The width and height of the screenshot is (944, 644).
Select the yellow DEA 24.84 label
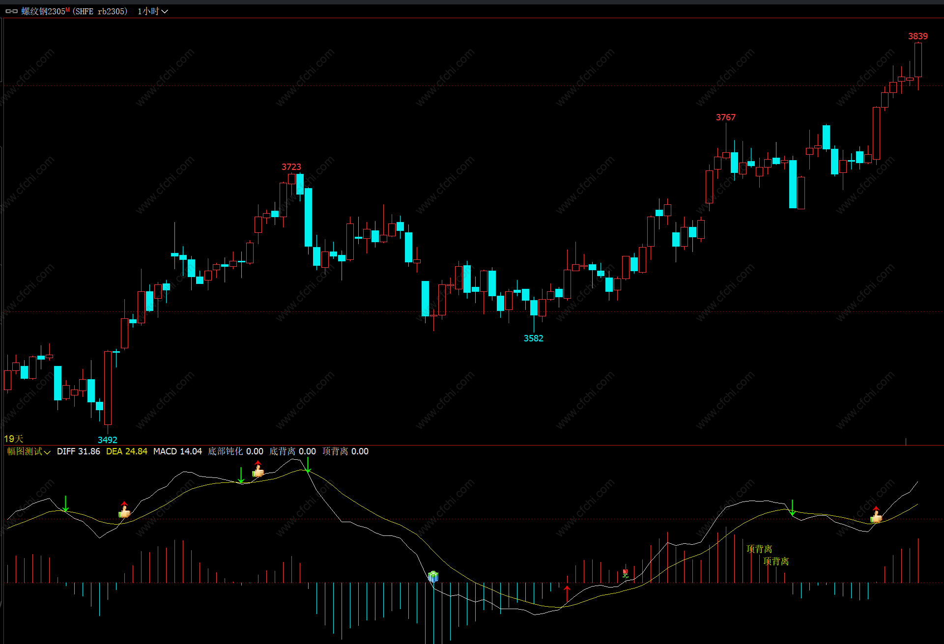(x=126, y=451)
